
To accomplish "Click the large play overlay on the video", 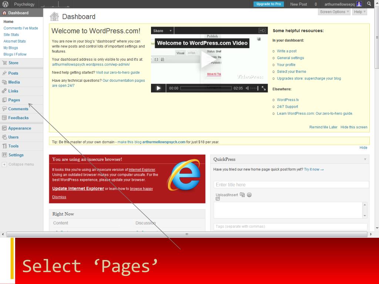I will pos(208,60).
